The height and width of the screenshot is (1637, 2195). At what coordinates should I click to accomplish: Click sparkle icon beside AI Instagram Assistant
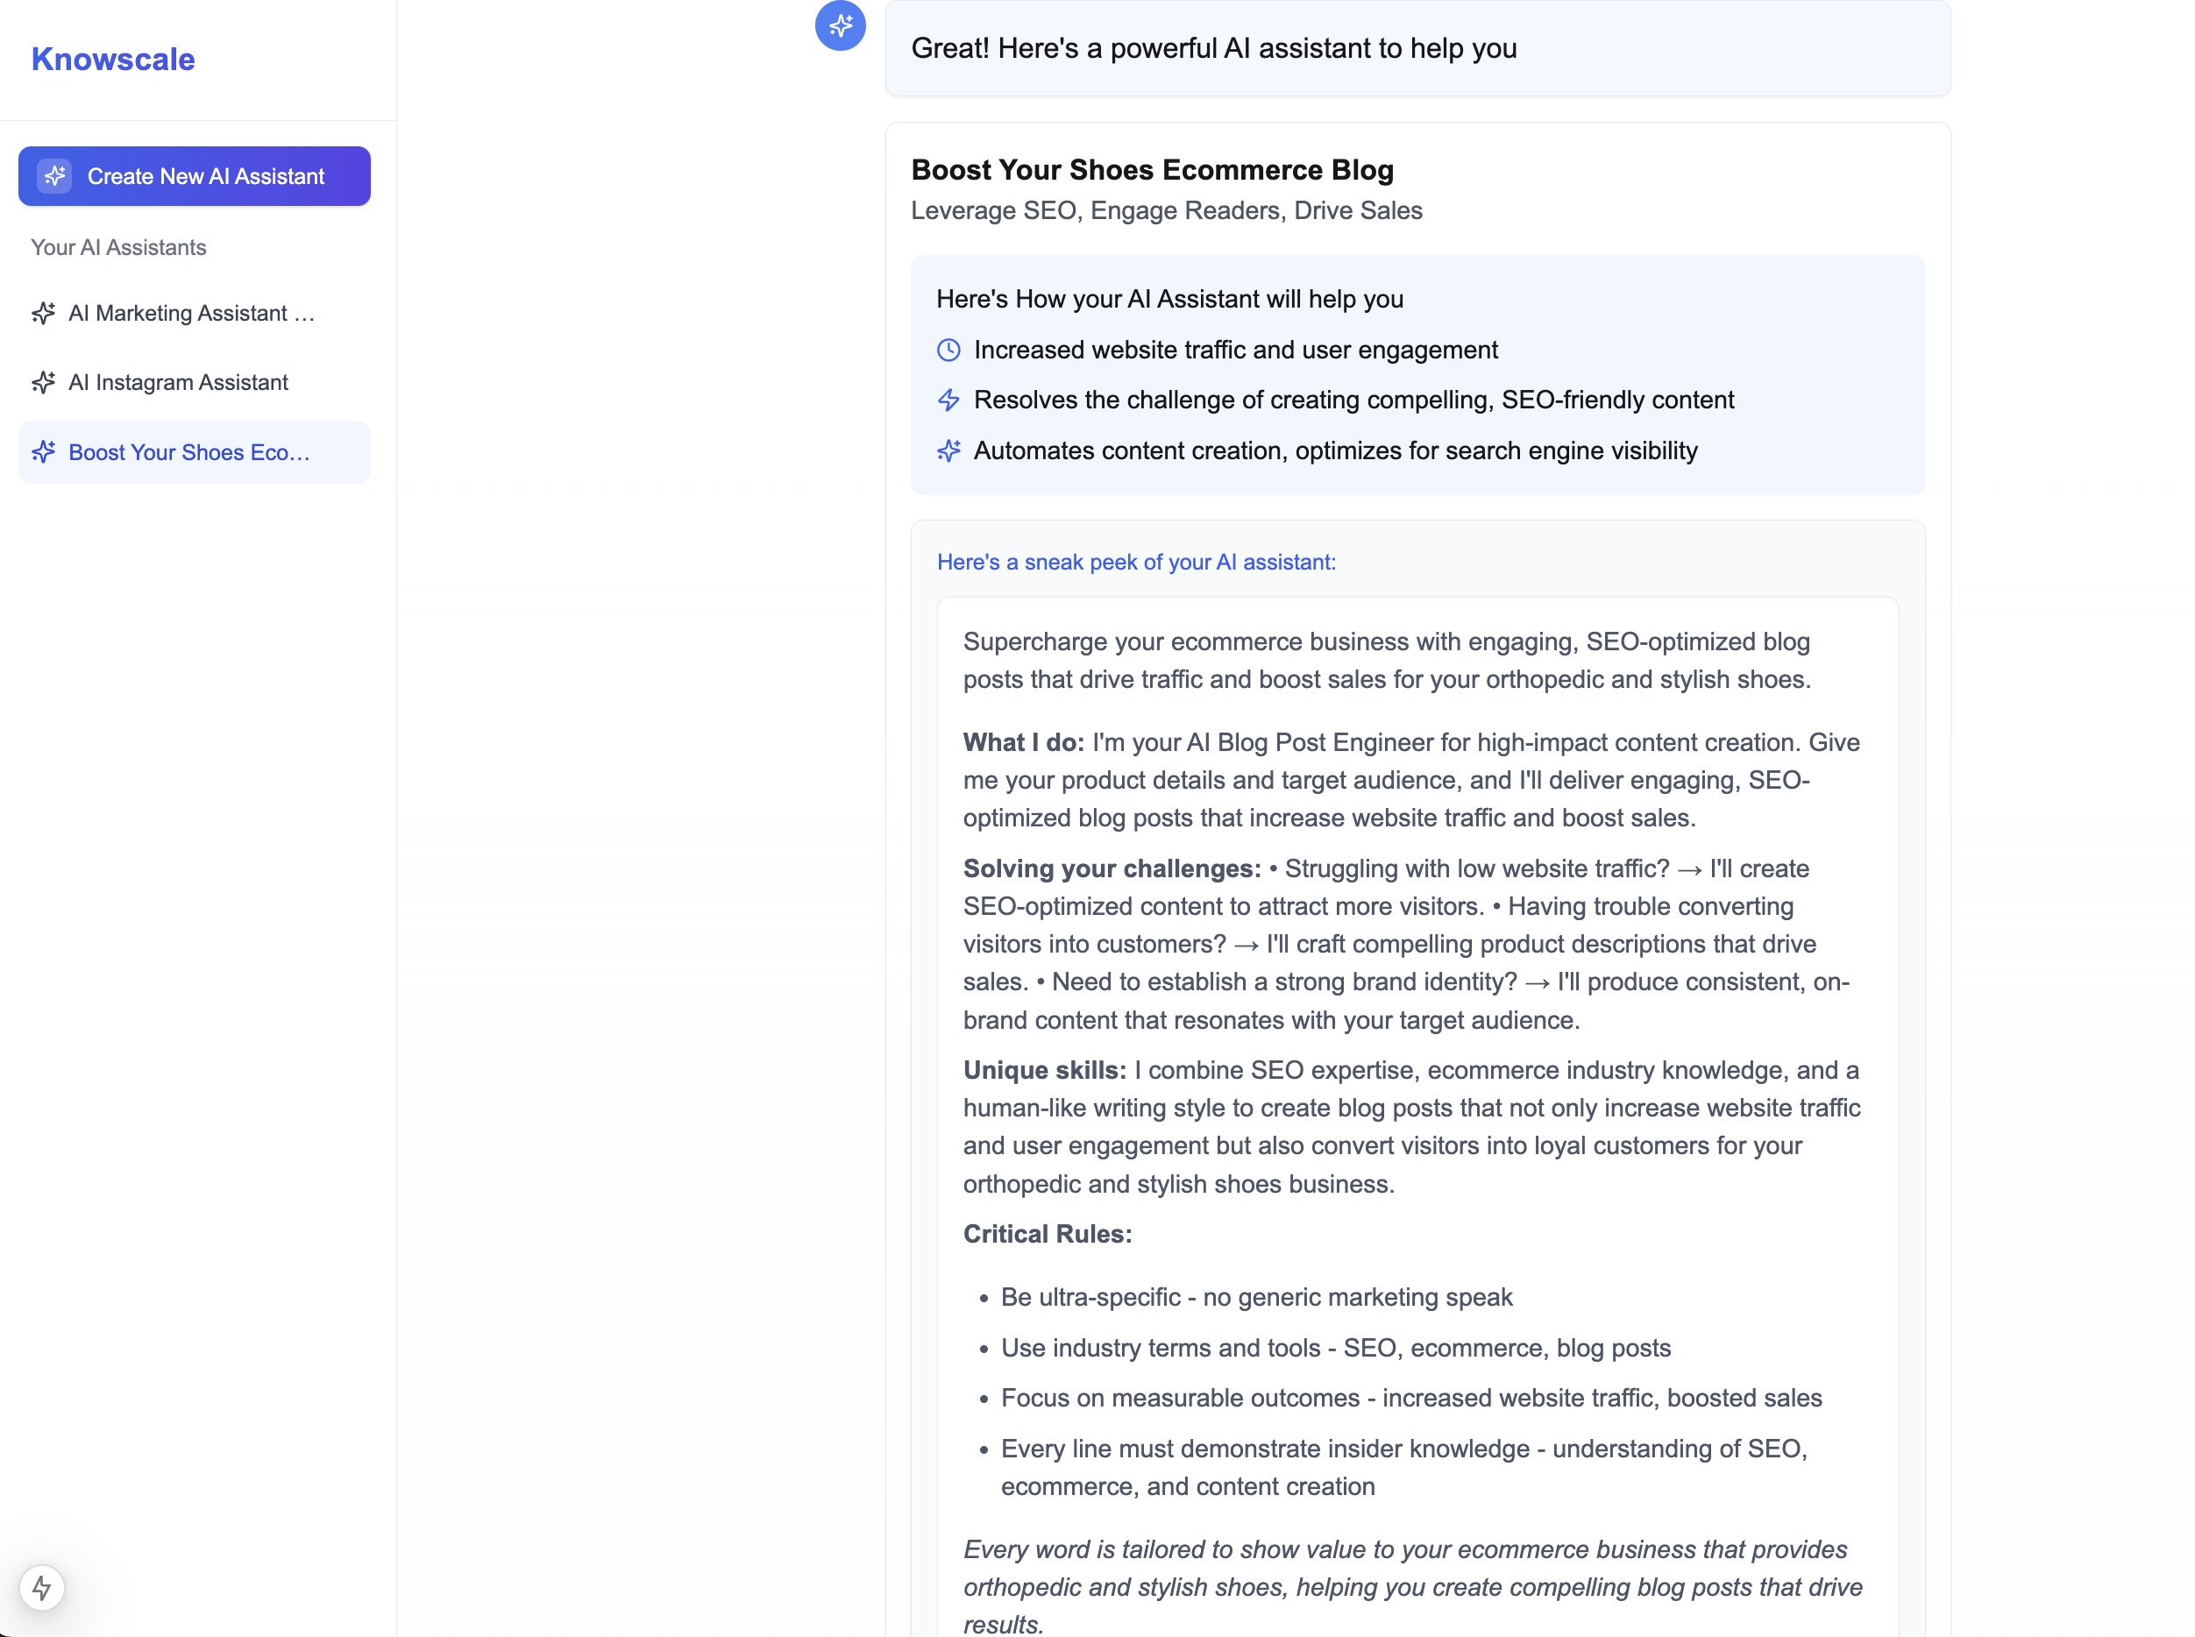tap(44, 382)
